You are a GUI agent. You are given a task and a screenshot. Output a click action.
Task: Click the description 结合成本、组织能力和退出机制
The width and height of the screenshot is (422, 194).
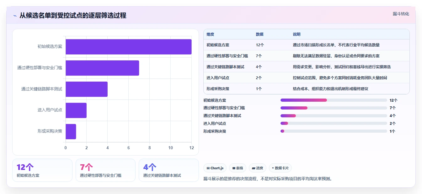(330, 89)
